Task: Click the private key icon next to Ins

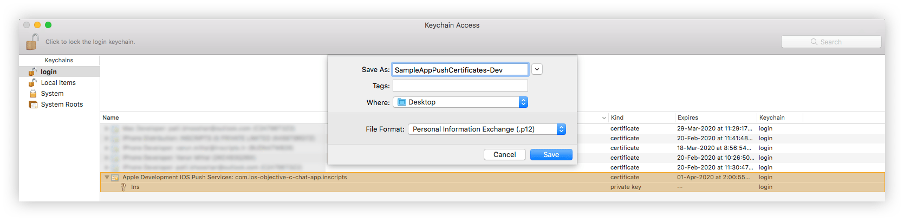Action: (x=123, y=187)
